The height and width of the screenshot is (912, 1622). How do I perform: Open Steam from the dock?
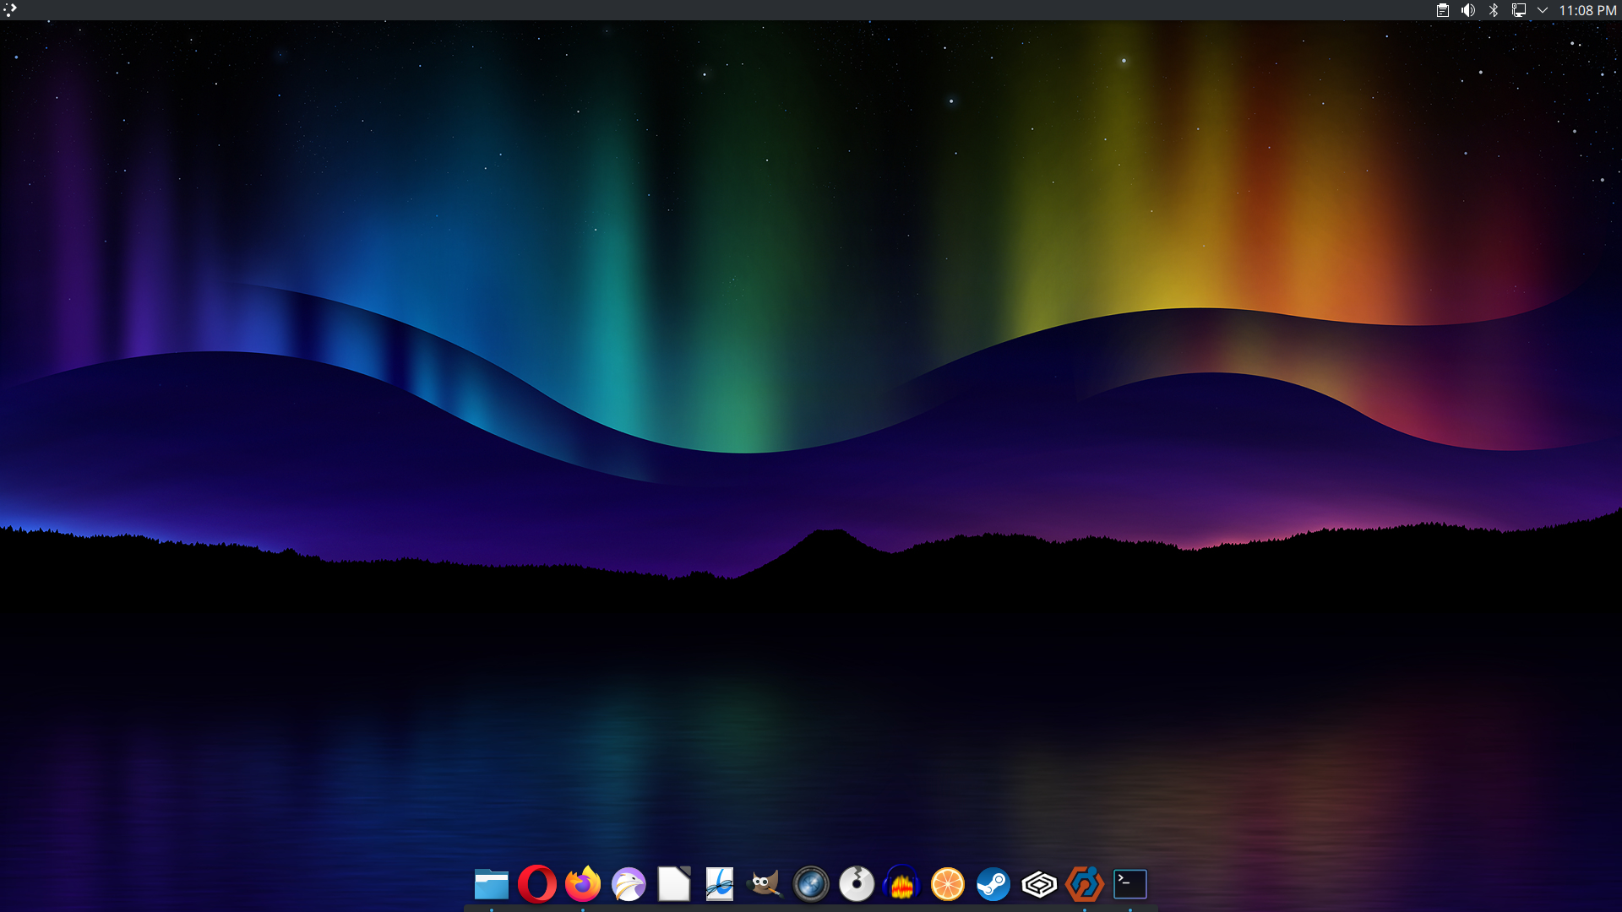point(993,884)
